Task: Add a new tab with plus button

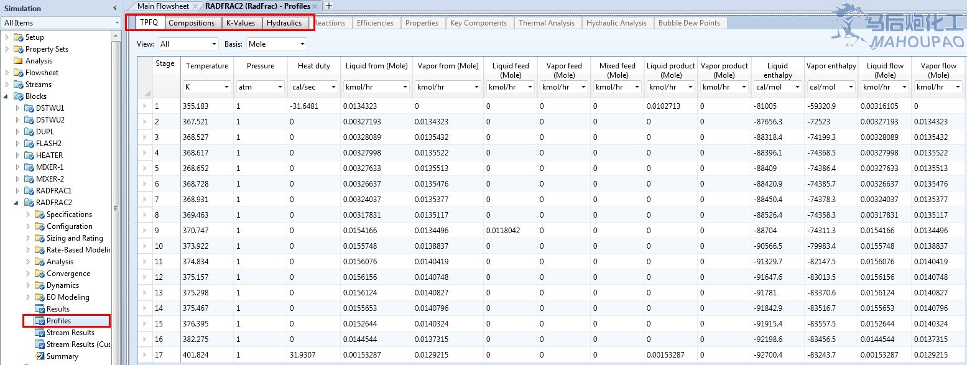Action: coord(329,6)
